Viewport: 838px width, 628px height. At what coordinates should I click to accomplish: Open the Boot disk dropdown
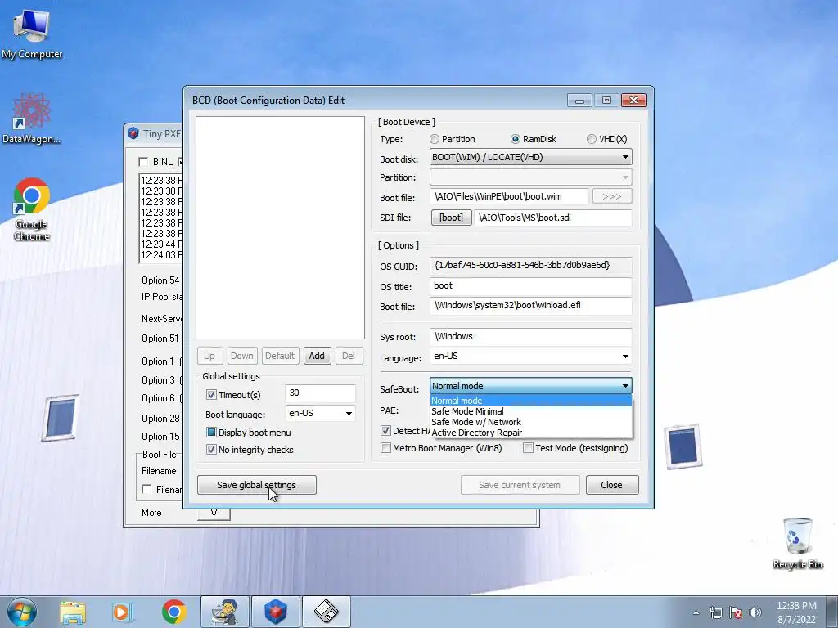click(x=530, y=157)
